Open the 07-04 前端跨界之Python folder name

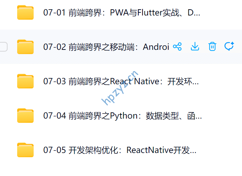[x=122, y=116]
